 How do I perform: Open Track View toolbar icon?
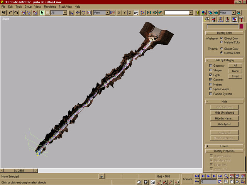197,13
